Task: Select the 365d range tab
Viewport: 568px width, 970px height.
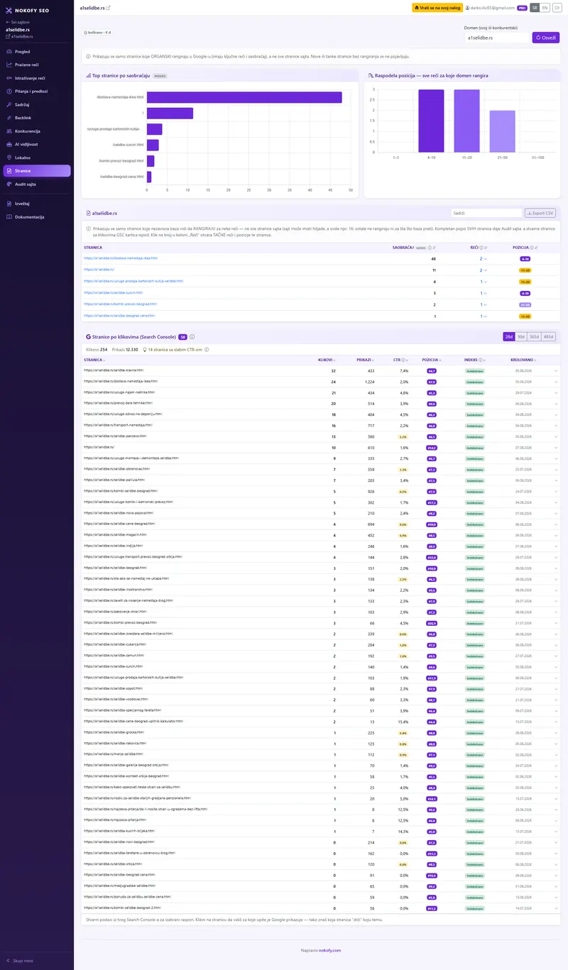Action: point(534,337)
